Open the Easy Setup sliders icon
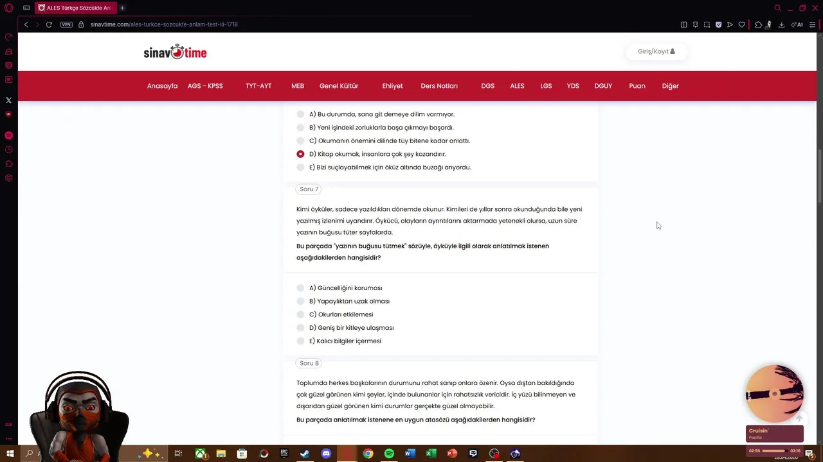The image size is (823, 462). (813, 24)
